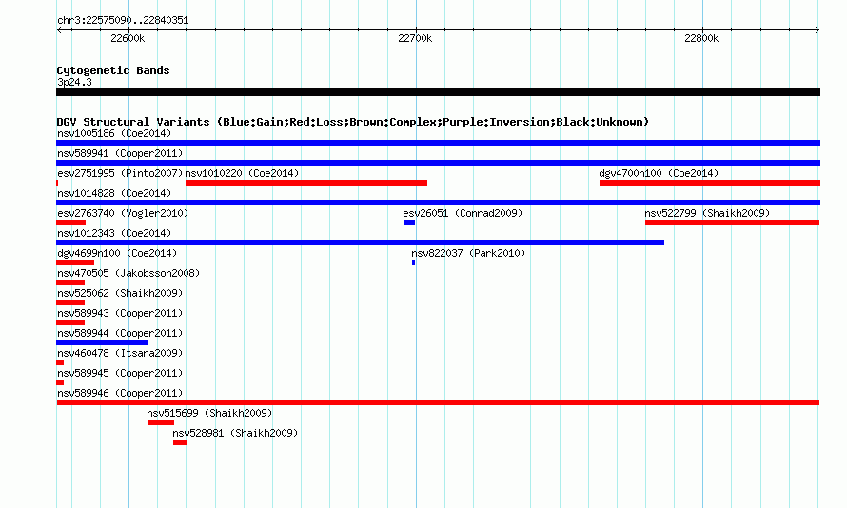
Task: Open the nsv528981 (Shaikh2009) label
Action: 235,433
